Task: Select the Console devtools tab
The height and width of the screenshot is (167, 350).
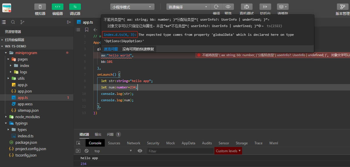Action: pyautogui.click(x=95, y=143)
